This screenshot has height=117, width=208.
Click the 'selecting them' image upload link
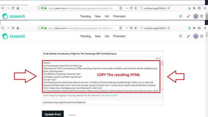111,95
